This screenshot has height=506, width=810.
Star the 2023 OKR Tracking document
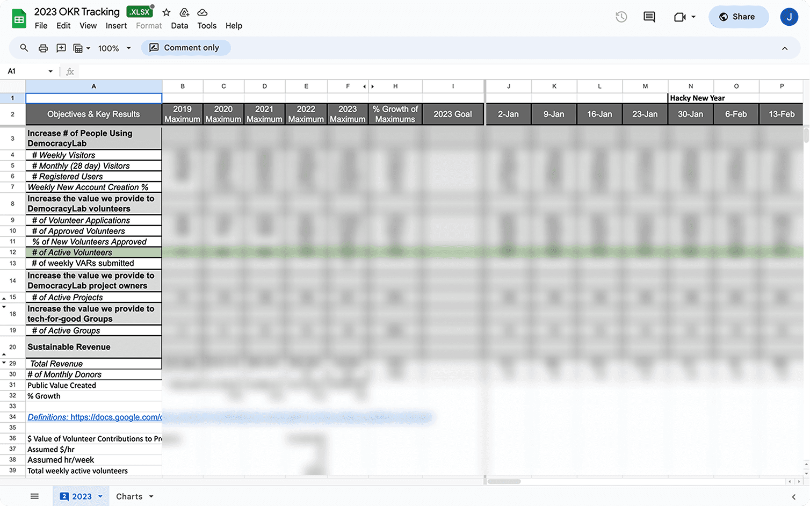pos(167,12)
